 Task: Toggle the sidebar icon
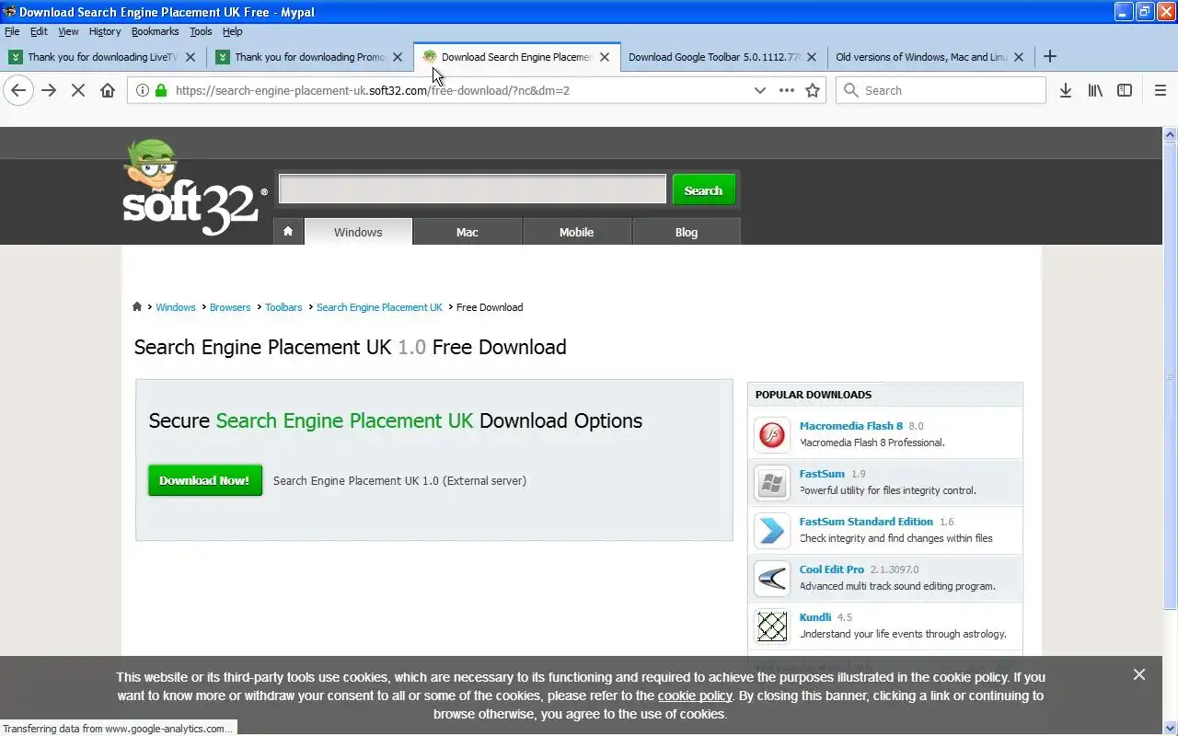1125,90
